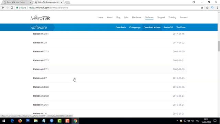The image size is (220, 124).
Task: Open the Software navigation item
Action: tap(149, 18)
